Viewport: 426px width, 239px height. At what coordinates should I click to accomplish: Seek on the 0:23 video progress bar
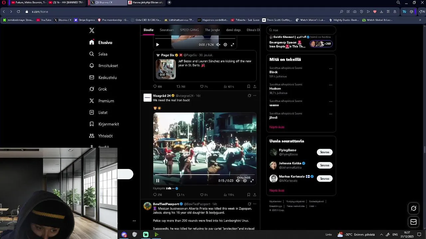205,175
